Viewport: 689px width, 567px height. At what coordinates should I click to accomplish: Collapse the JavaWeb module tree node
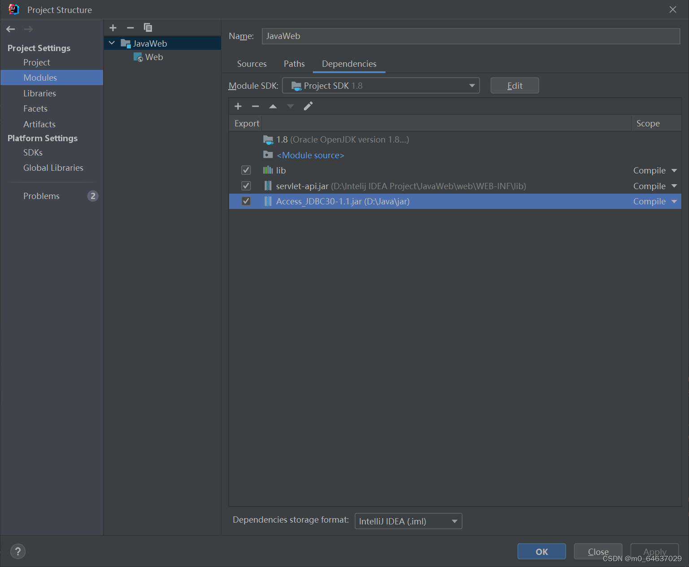(112, 43)
